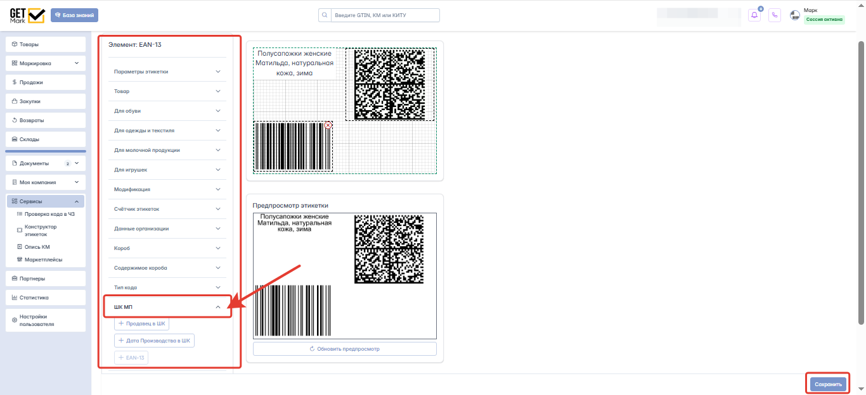The width and height of the screenshot is (866, 395).
Task: Add Дата Производства в ШК element
Action: tap(154, 341)
